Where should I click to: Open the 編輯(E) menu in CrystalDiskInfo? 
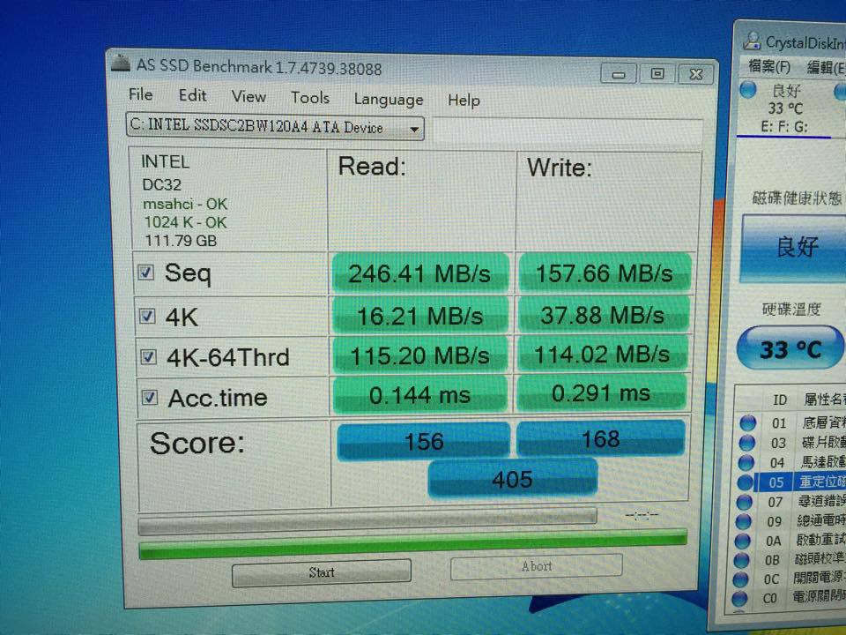[826, 68]
